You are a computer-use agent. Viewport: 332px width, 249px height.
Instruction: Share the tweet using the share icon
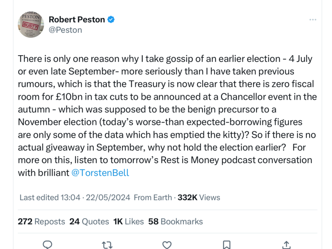[x=286, y=244]
